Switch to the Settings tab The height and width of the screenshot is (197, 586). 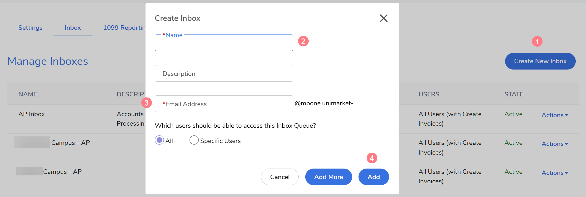click(30, 28)
